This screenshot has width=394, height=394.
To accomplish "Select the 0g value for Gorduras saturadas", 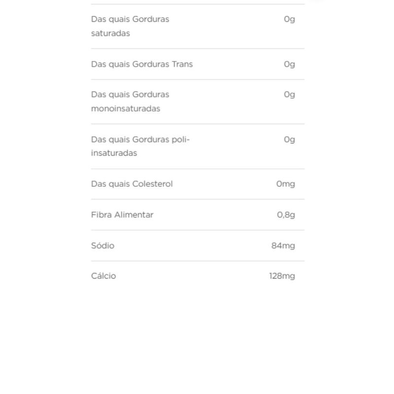I will pyautogui.click(x=289, y=19).
